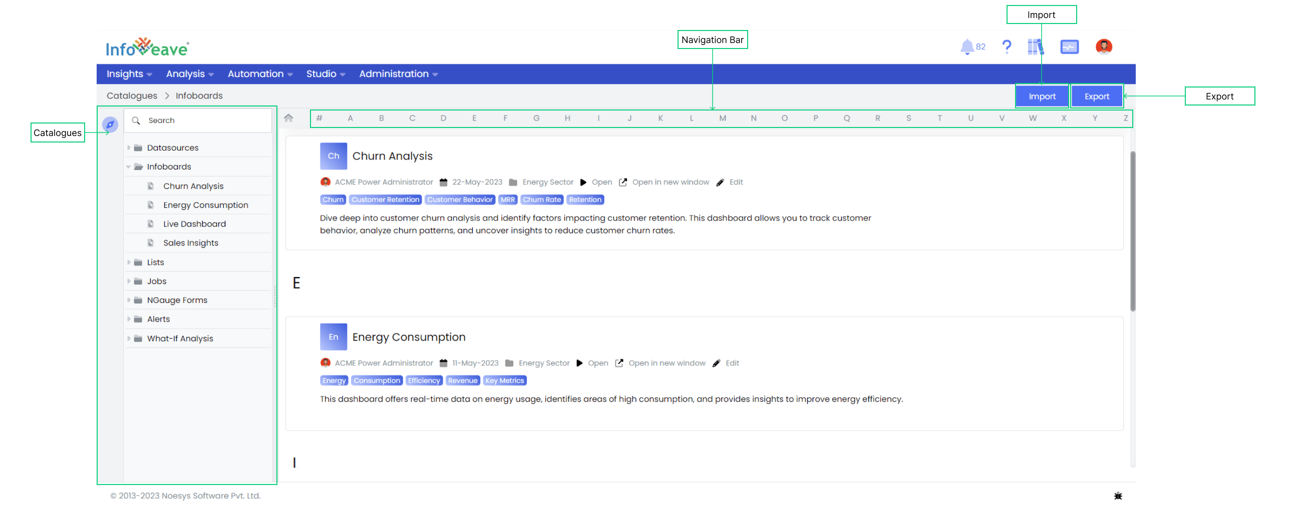
Task: Open the notifications bell icon
Action: tap(966, 47)
